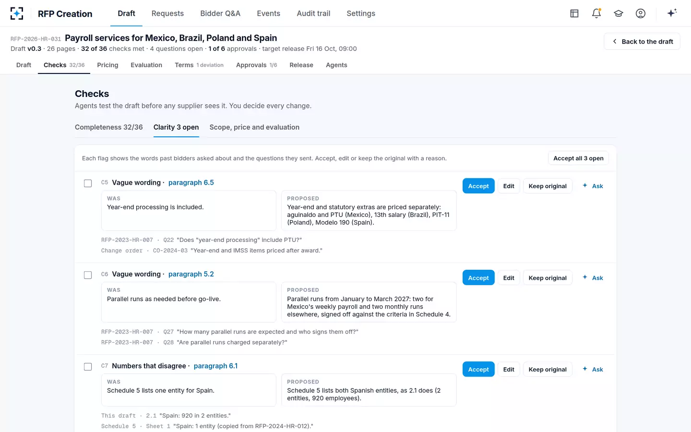Screen dimensions: 691x432
Task: Click the RFP Creation app logo
Action: 17,13
